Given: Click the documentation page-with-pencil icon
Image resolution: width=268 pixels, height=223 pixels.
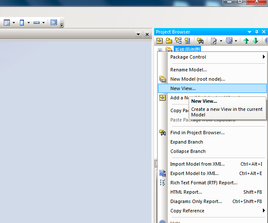Looking at the screenshot, I should tap(214, 41).
